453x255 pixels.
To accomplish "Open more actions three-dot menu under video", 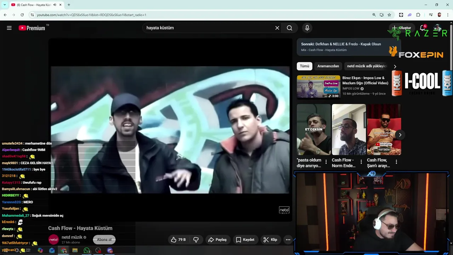I will point(288,240).
